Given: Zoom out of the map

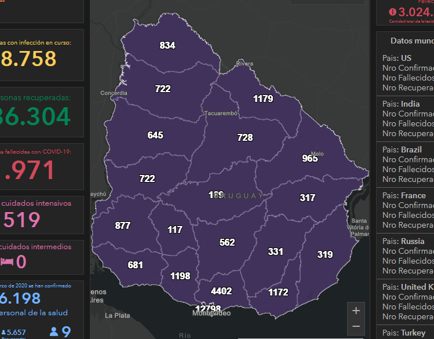Looking at the screenshot, I should tap(356, 326).
